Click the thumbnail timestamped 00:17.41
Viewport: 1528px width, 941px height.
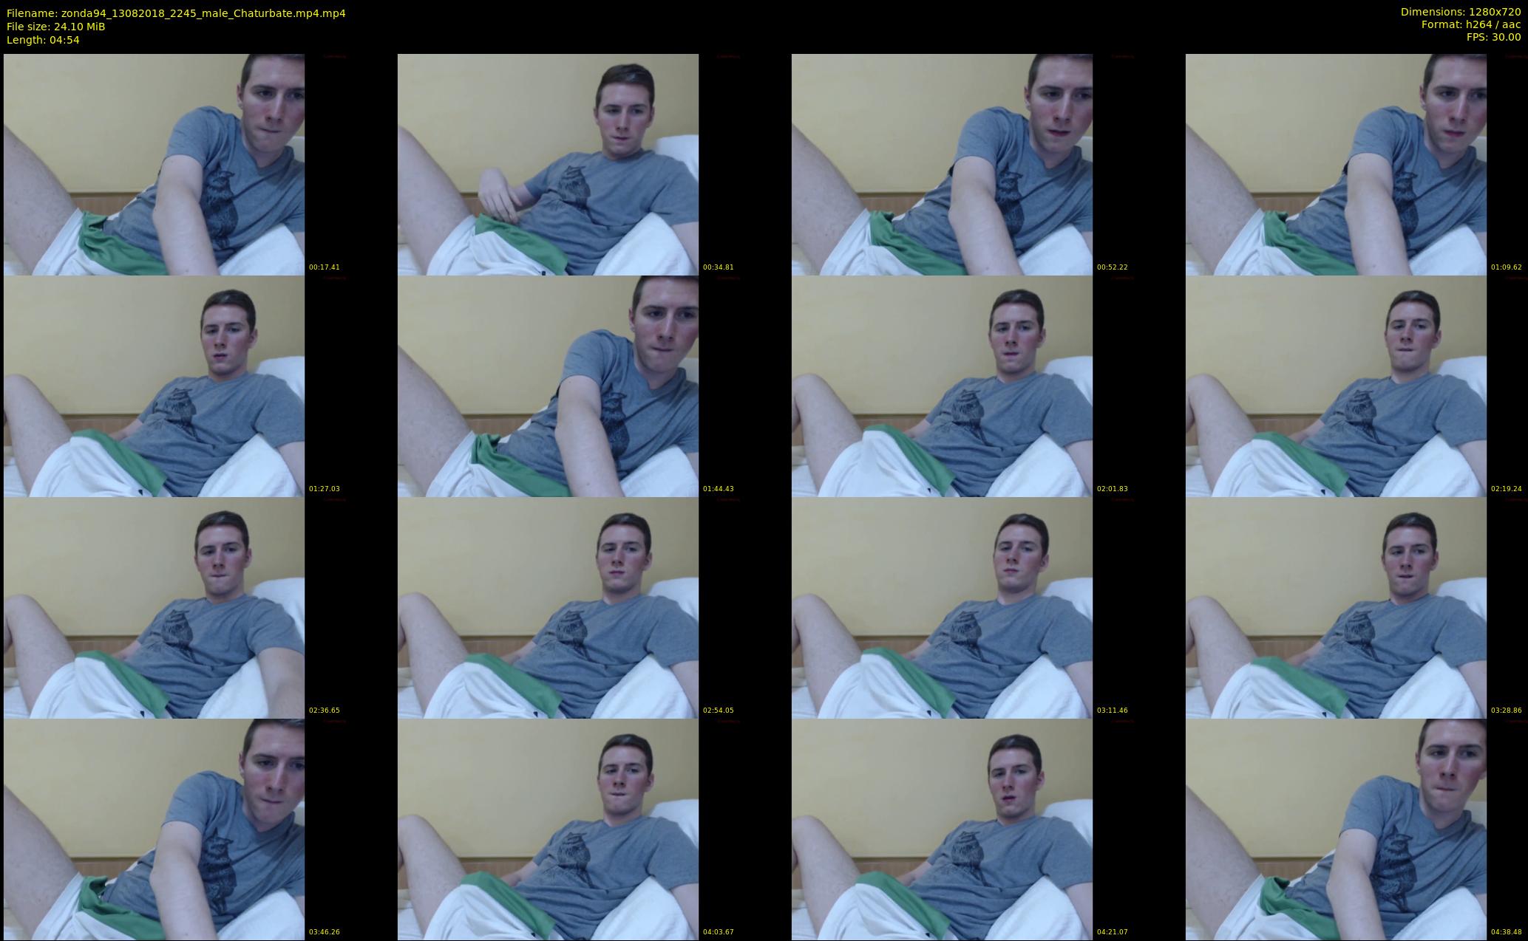pyautogui.click(x=154, y=164)
